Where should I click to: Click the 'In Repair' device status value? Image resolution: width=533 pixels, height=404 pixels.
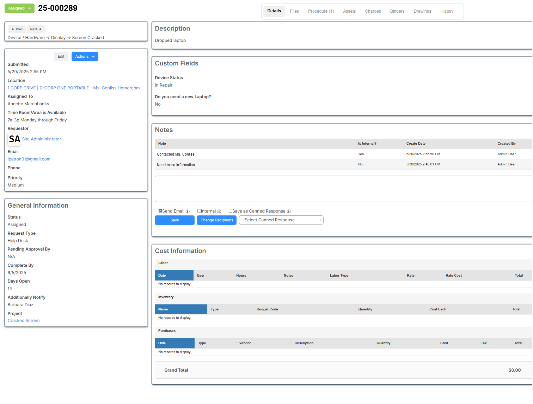[164, 85]
